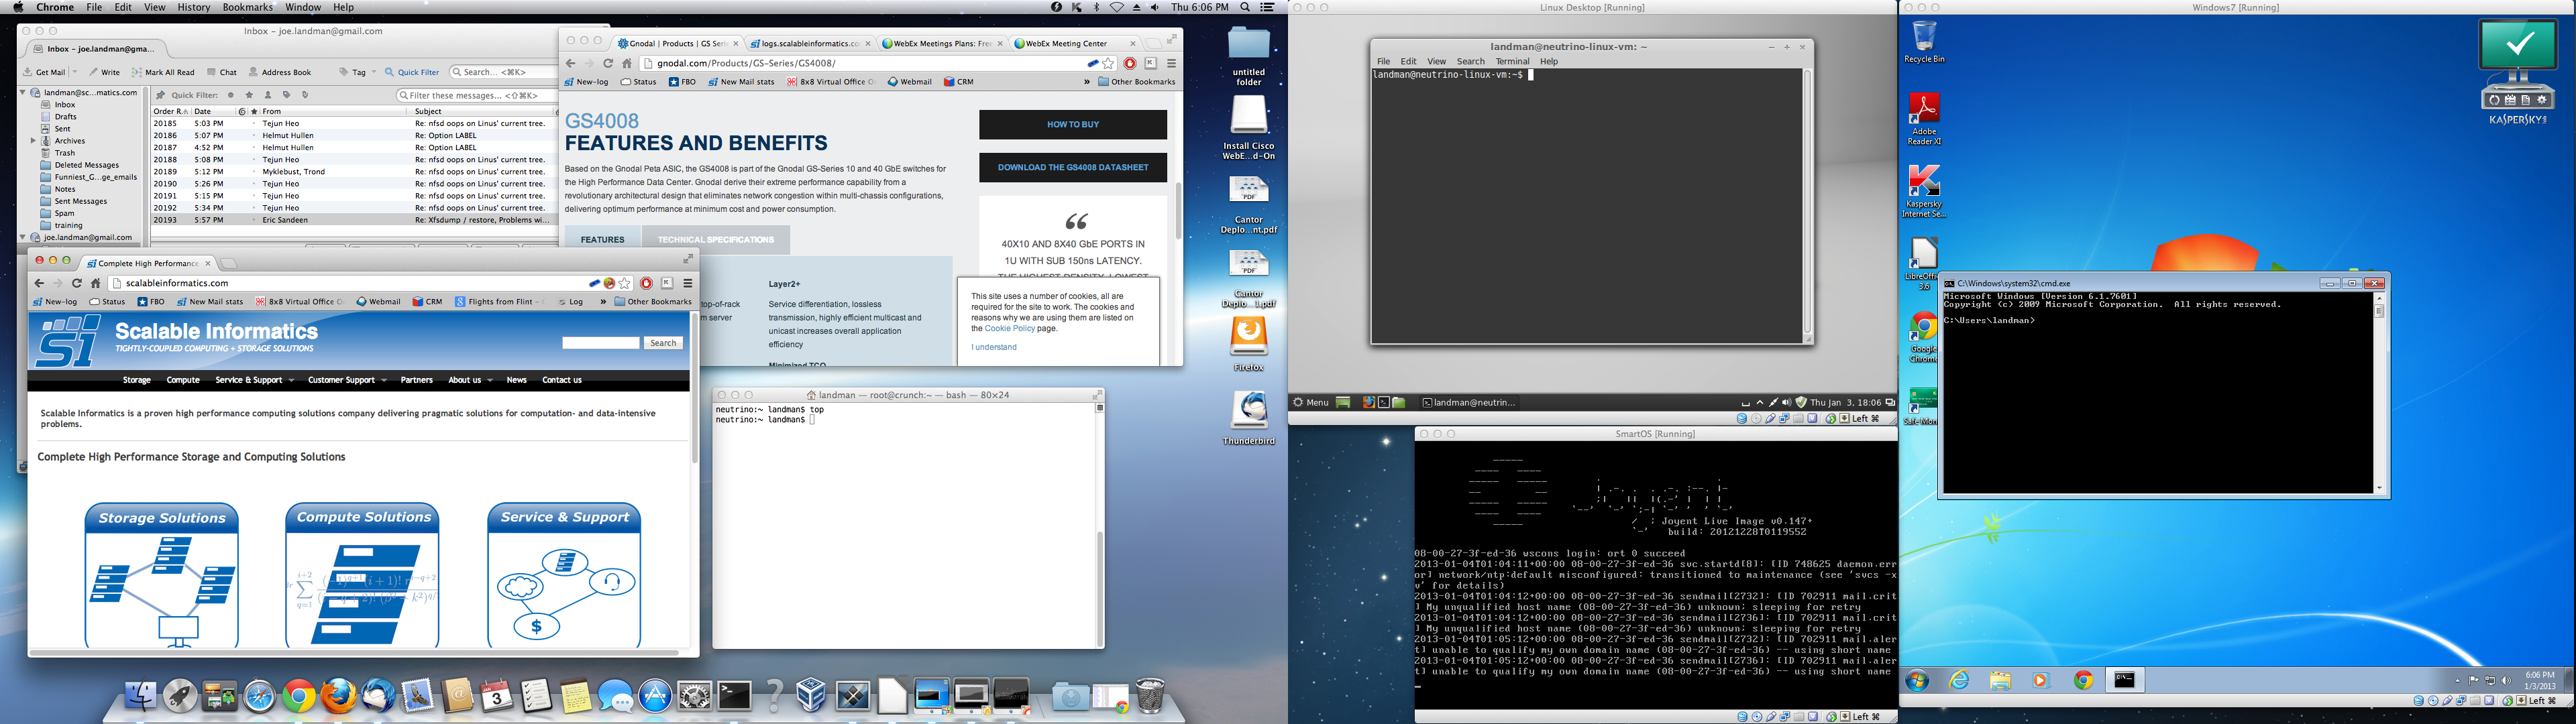Screen dimensions: 2576x724
Task: Go back in the gnodal.com Chrome window
Action: [571, 63]
